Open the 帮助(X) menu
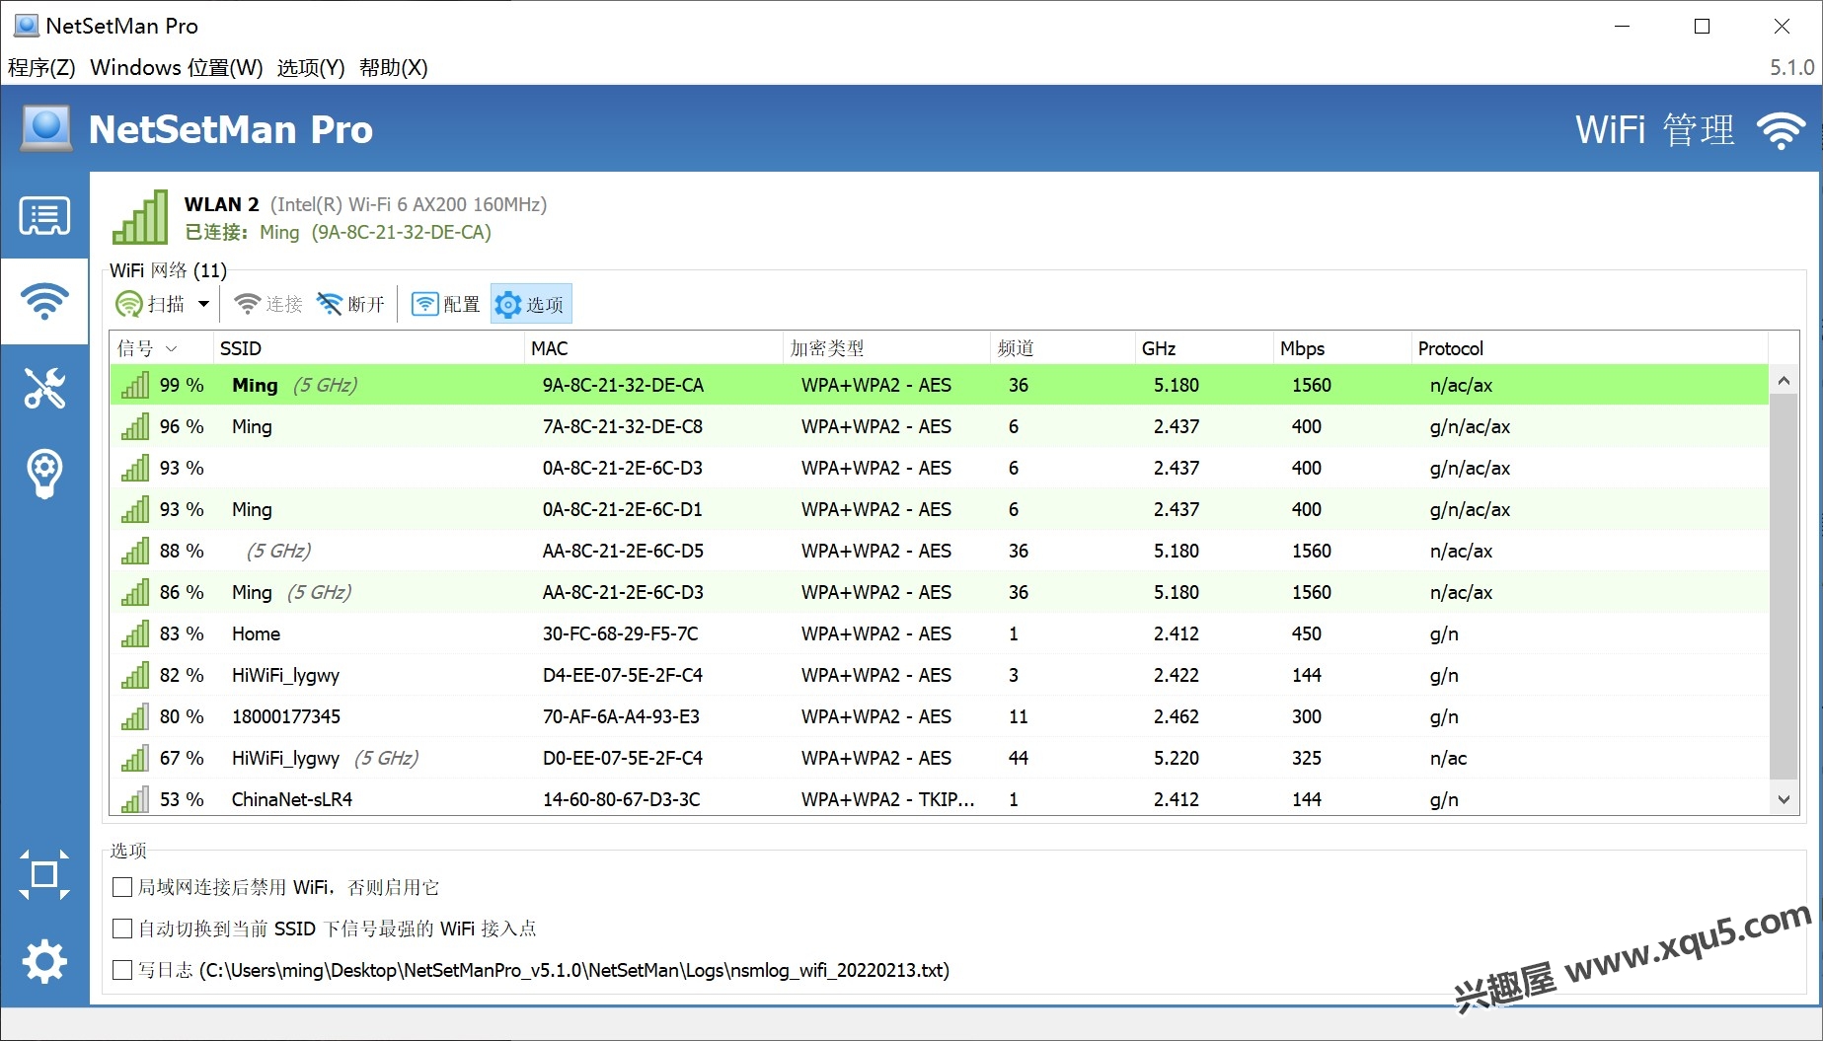The height and width of the screenshot is (1041, 1823). [393, 67]
